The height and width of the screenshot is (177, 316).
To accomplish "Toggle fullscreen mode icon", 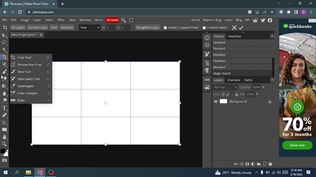I will 131,20.
